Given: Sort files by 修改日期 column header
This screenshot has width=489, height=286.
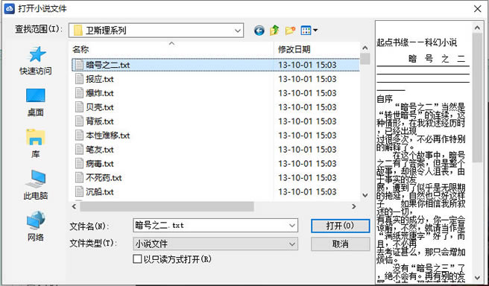Looking at the screenshot, I should (x=317, y=49).
